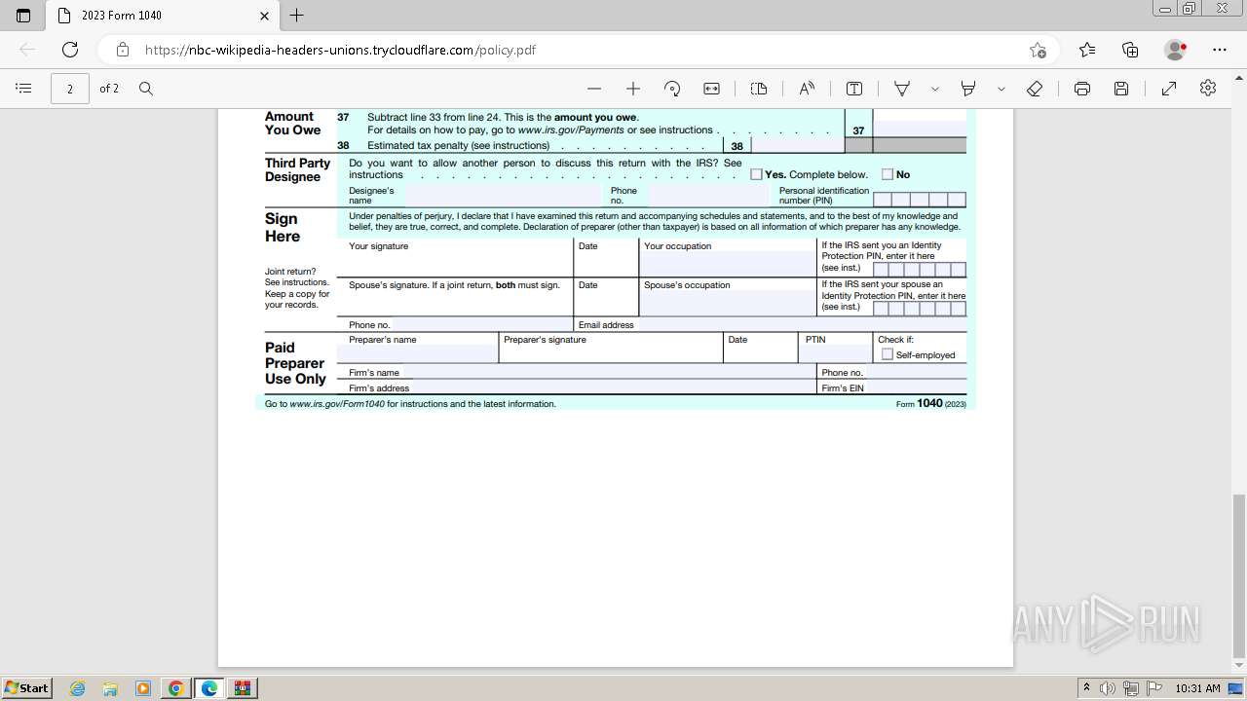The width and height of the screenshot is (1247, 701).
Task: Fit the page to width
Action: (x=712, y=89)
